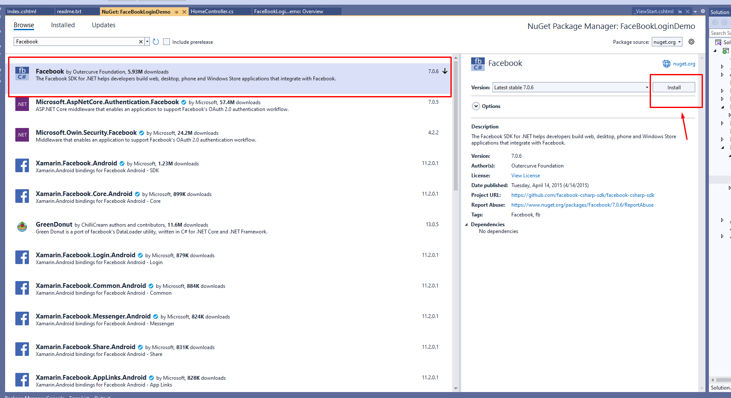
Task: Open the Package source nuget.org dropdown
Action: point(667,42)
